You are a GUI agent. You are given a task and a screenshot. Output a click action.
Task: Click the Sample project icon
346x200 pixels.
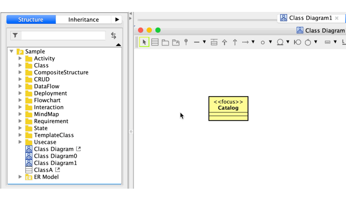click(20, 51)
